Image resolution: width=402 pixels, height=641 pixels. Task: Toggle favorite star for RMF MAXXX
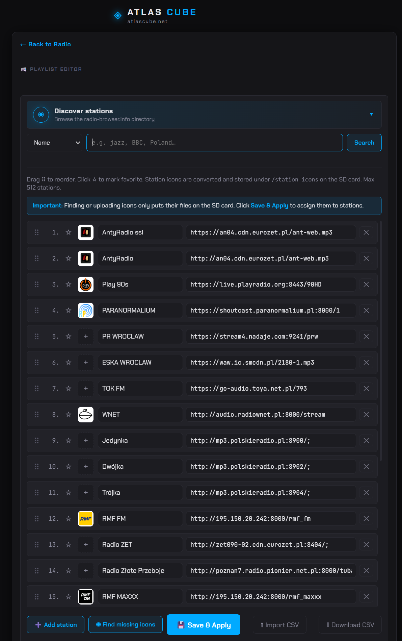69,597
